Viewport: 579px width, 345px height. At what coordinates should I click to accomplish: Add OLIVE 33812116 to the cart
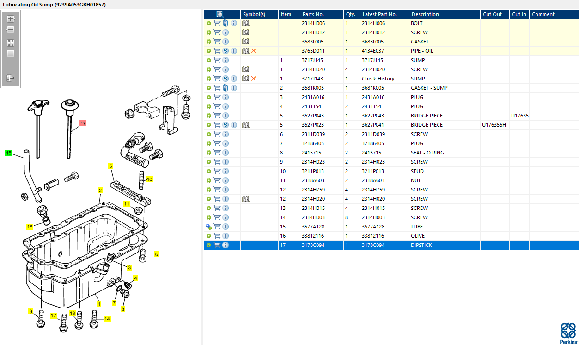pos(217,236)
